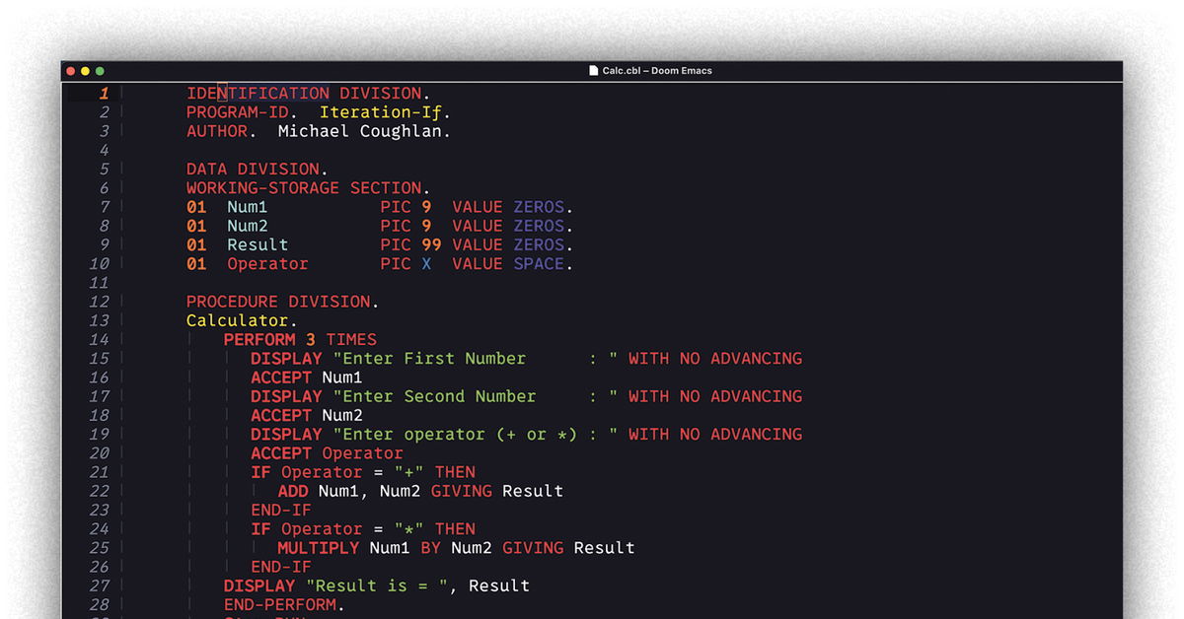Image resolution: width=1184 pixels, height=619 pixels.
Task: Minimize the window using the yellow button
Action: point(85,71)
